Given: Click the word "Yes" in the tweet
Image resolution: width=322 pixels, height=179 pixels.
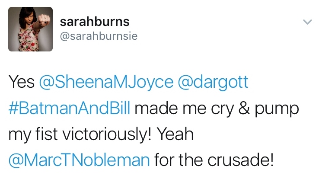Looking at the screenshot, I should point(21,83).
